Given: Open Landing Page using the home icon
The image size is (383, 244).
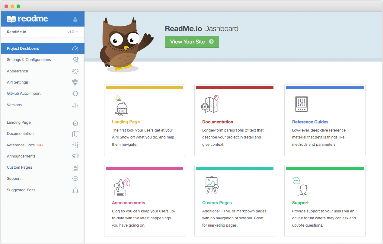Looking at the screenshot, I should [x=75, y=122].
